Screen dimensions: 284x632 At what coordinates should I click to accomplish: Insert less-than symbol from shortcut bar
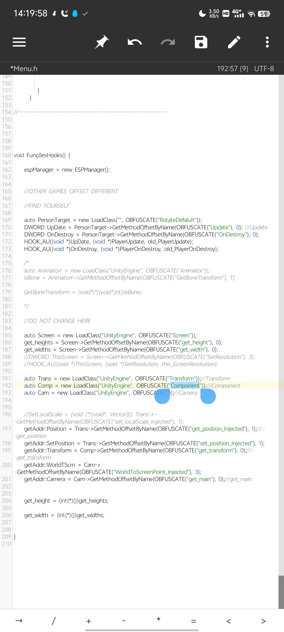coord(229,621)
